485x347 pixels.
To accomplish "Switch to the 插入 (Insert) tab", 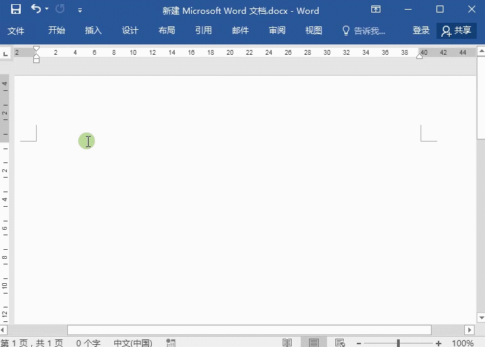I will point(93,31).
